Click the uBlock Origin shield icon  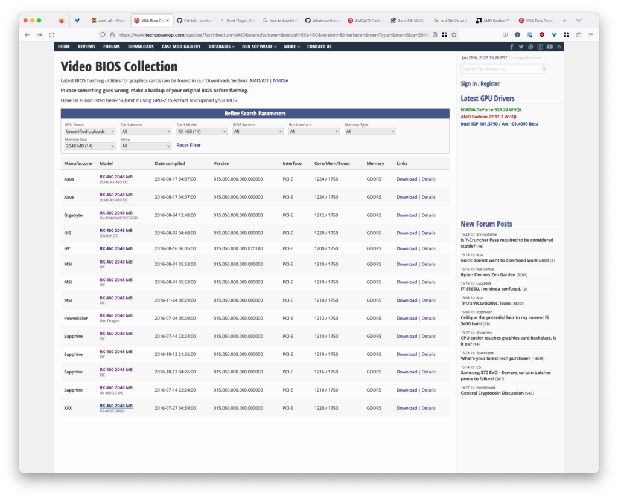[x=541, y=35]
